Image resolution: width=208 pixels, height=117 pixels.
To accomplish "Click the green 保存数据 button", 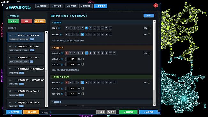I will 128,112.
